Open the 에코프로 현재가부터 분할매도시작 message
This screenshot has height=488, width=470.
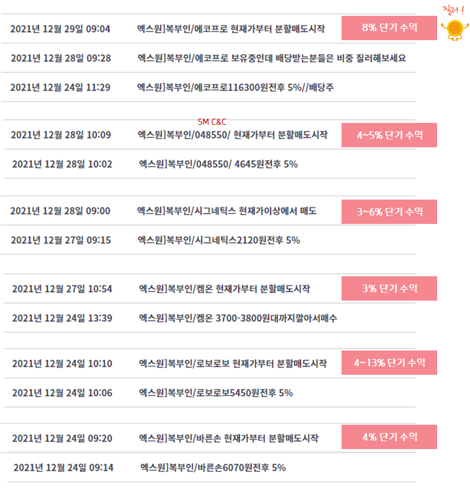click(x=231, y=29)
